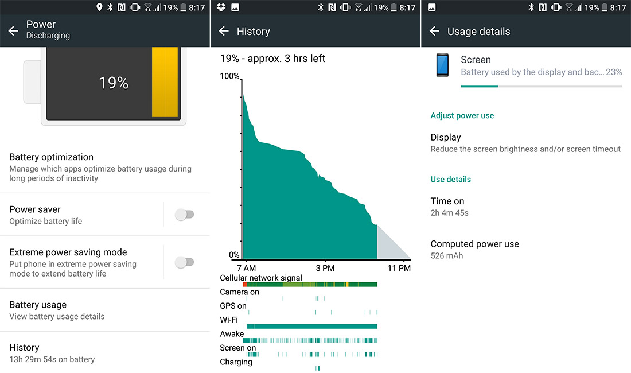Tap the image notification icon in Usage details status bar
Screen dimensions: 631x373
pos(431,7)
